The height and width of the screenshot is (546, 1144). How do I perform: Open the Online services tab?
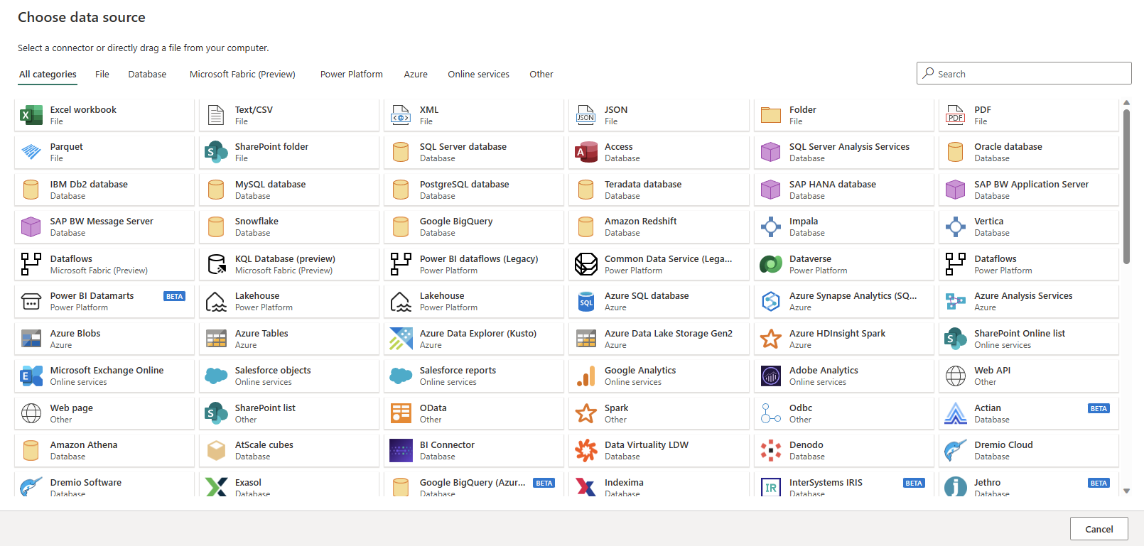point(478,75)
